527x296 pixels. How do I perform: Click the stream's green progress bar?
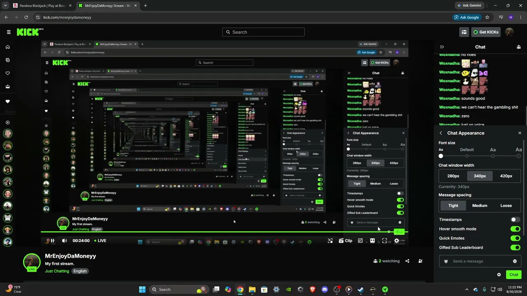click(x=224, y=233)
